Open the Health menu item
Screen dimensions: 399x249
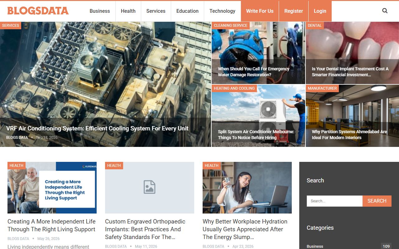tap(128, 11)
